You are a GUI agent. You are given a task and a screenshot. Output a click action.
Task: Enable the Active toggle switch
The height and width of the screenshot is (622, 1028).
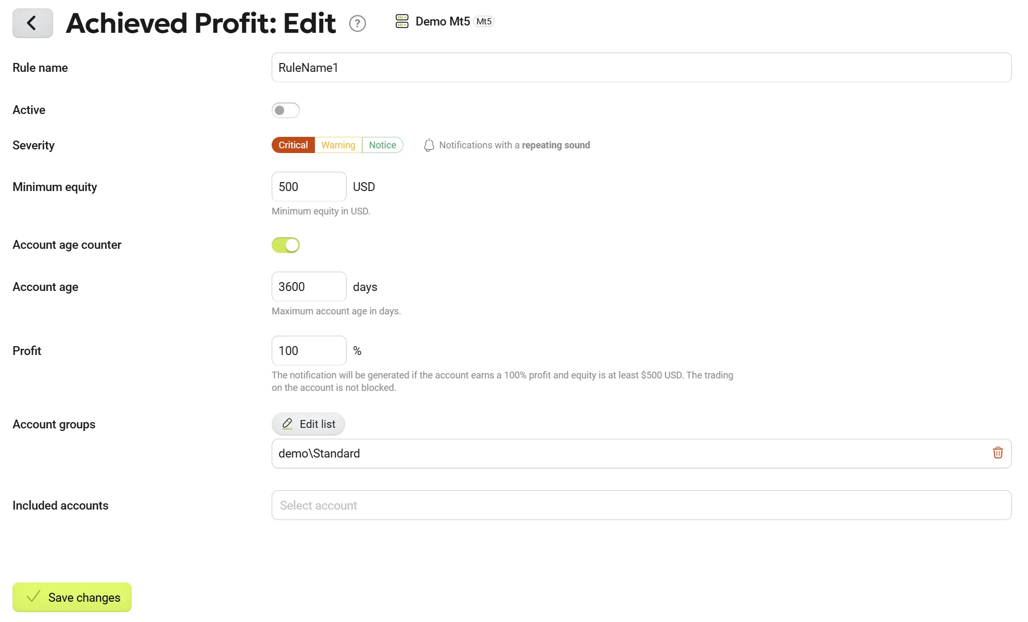[x=286, y=110]
